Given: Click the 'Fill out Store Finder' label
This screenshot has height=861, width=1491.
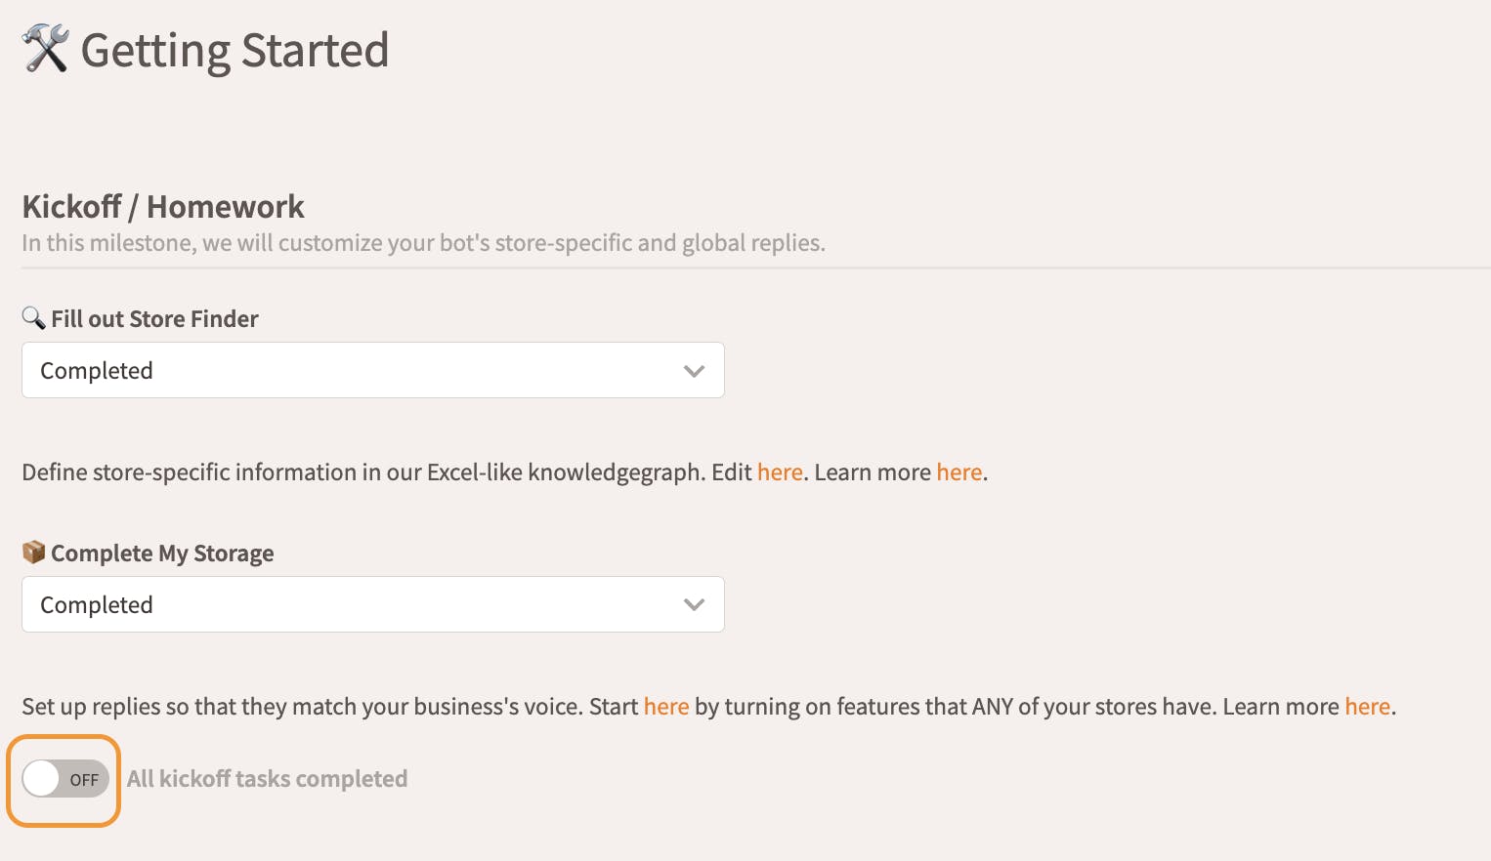Looking at the screenshot, I should coord(154,319).
